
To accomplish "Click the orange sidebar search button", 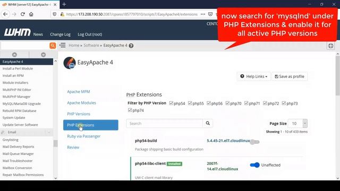I will tap(53, 46).
